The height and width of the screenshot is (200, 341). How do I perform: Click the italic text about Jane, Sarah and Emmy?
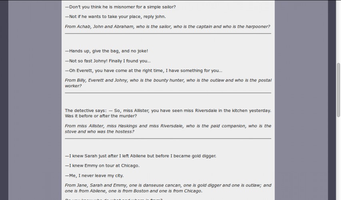tap(168, 188)
